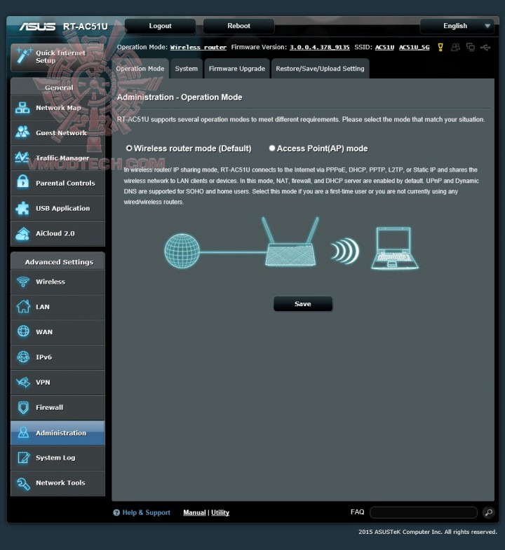
Task: Click the Logout button
Action: click(x=160, y=26)
